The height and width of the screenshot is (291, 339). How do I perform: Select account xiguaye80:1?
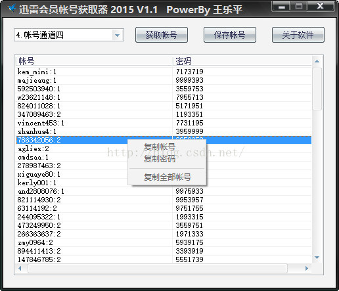pos(39,174)
